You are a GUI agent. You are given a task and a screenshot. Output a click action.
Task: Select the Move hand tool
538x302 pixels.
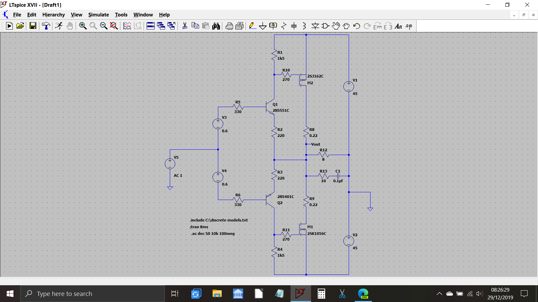(x=336, y=26)
